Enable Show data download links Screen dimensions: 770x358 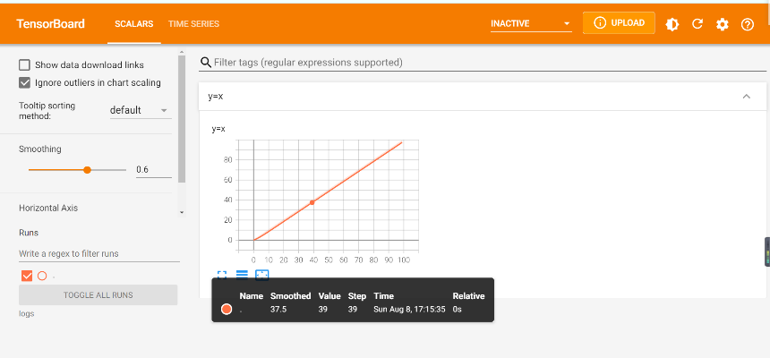25,65
